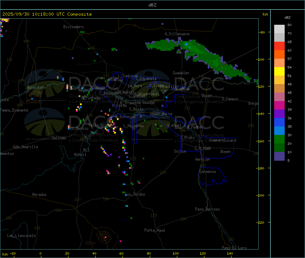Click the Goudge map label
The width and height of the screenshot is (305, 258).
coord(149,102)
